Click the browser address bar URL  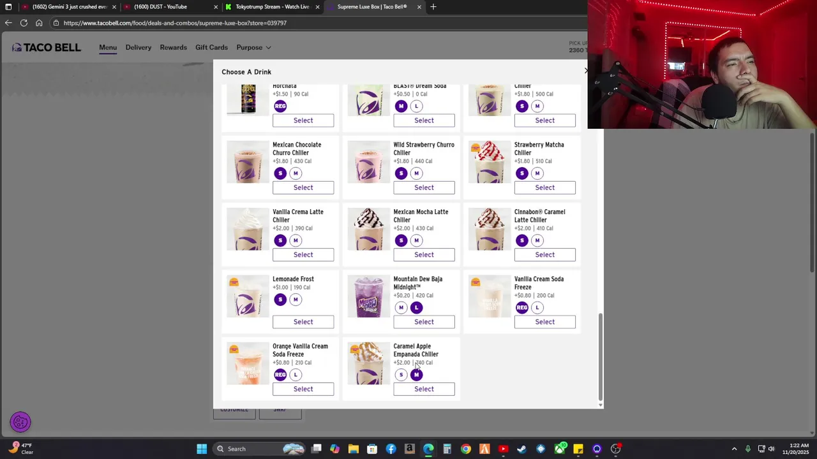[x=175, y=23]
